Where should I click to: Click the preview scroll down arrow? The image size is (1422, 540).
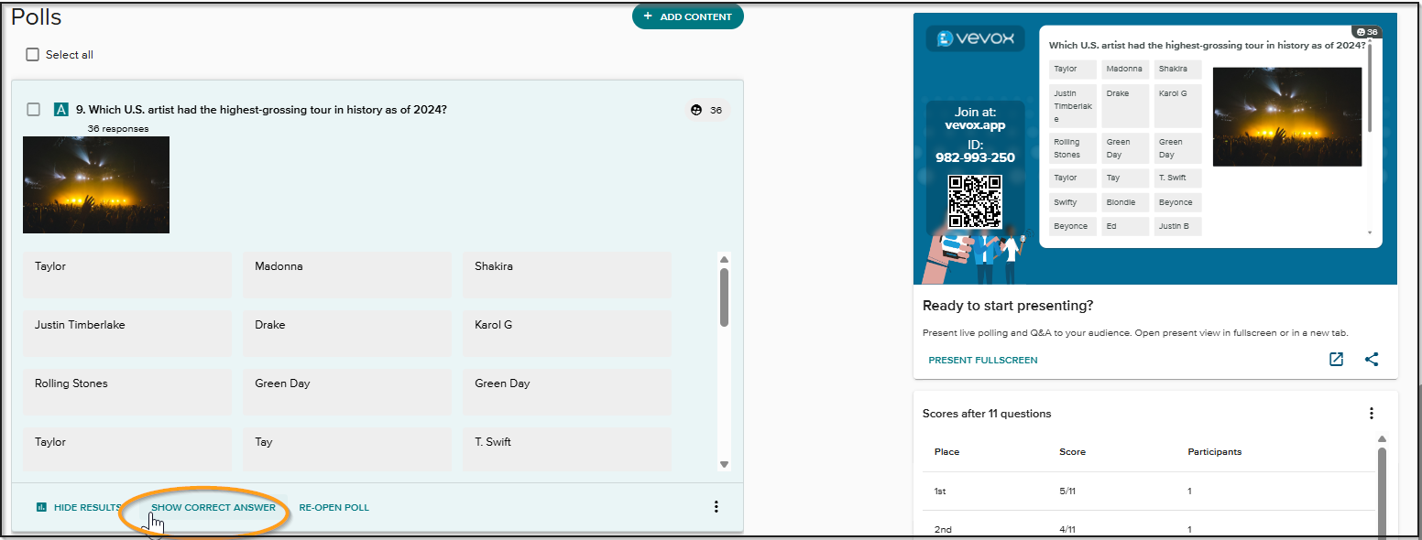(1371, 233)
